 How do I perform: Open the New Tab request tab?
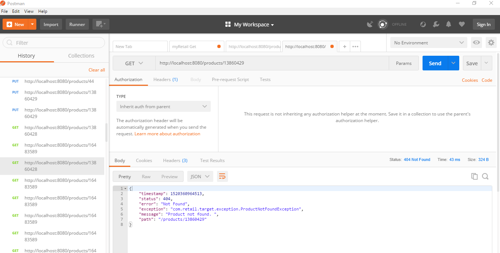140,47
